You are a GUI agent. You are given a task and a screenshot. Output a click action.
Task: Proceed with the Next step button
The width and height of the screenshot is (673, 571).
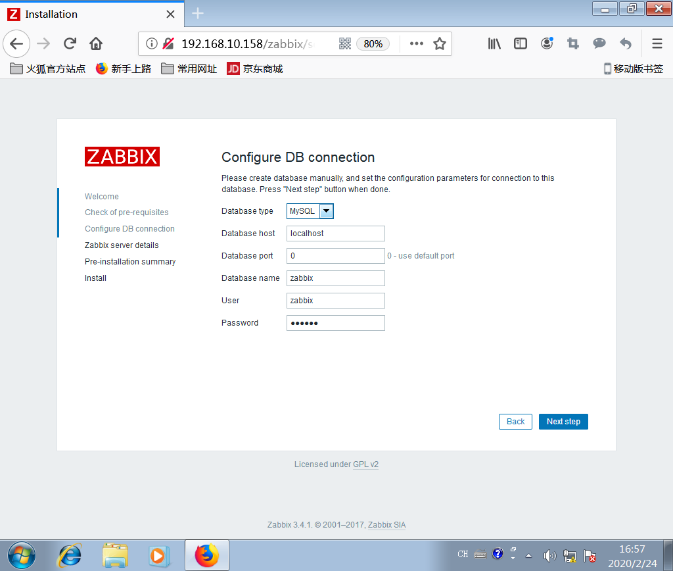563,422
